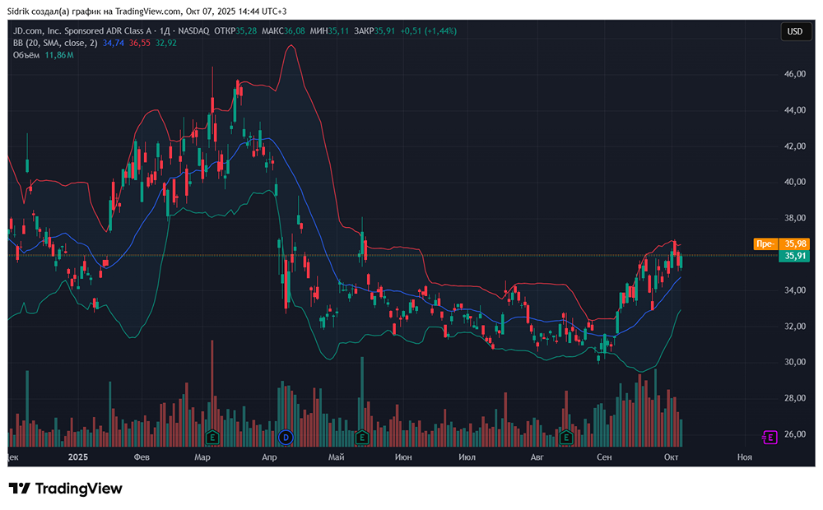Click the Июл month label on time axis
Screen dimensions: 823x510
coord(467,457)
